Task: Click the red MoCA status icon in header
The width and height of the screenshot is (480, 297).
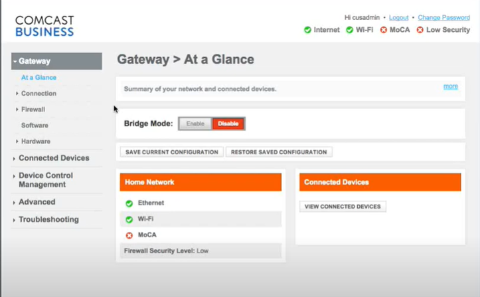Action: (384, 30)
